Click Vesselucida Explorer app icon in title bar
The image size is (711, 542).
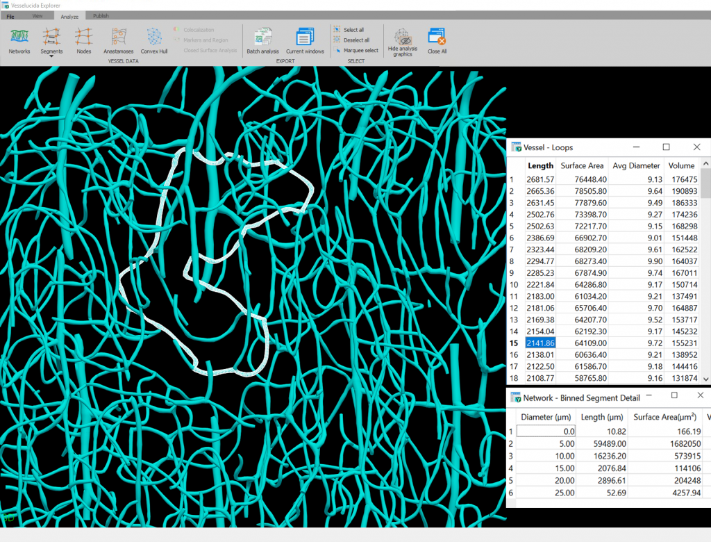pyautogui.click(x=5, y=5)
